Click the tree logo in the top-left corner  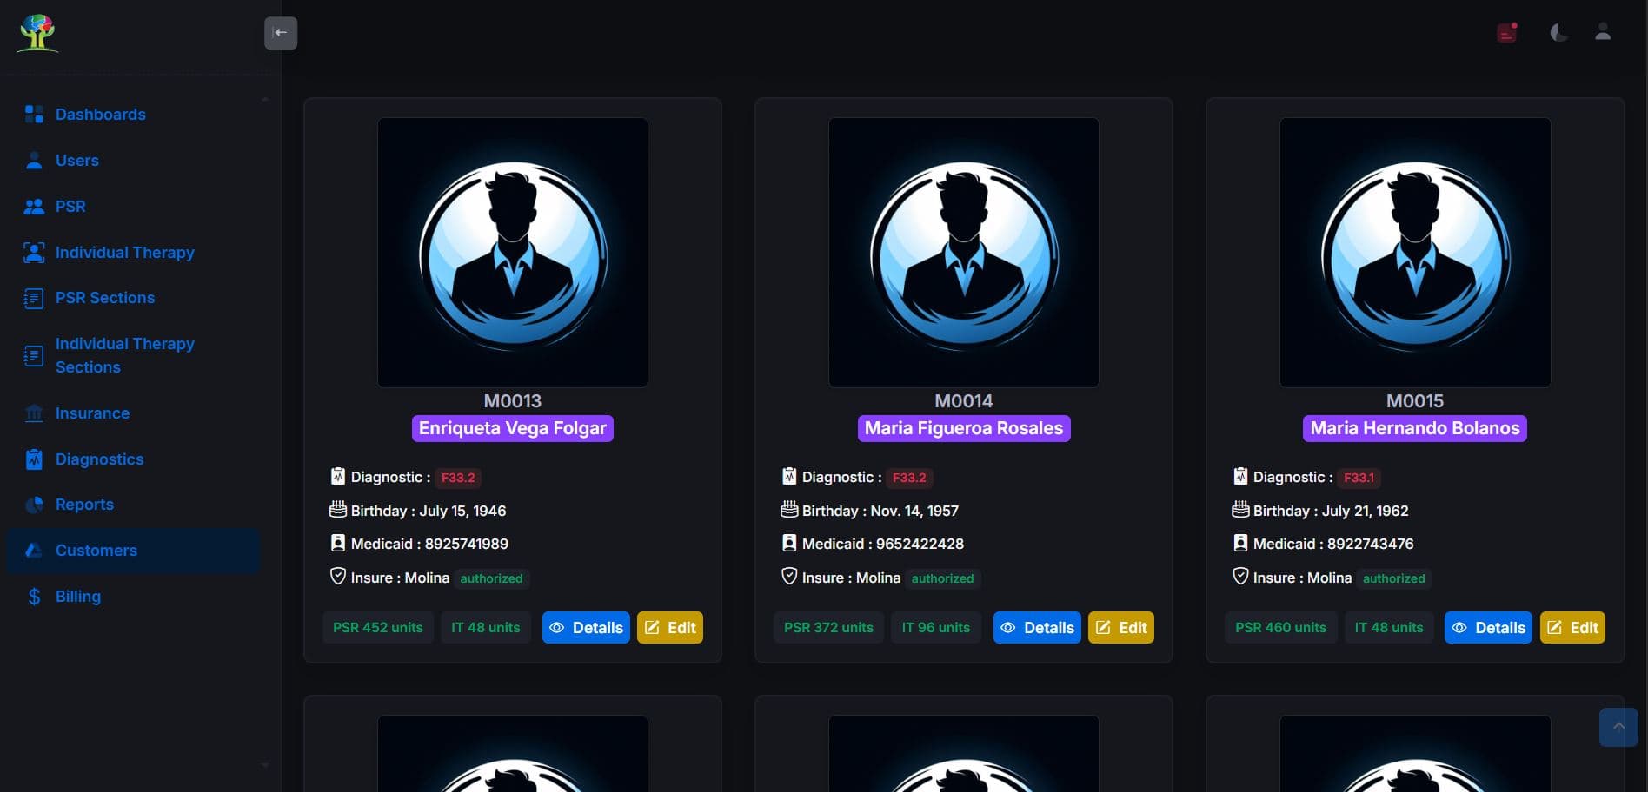[x=37, y=33]
